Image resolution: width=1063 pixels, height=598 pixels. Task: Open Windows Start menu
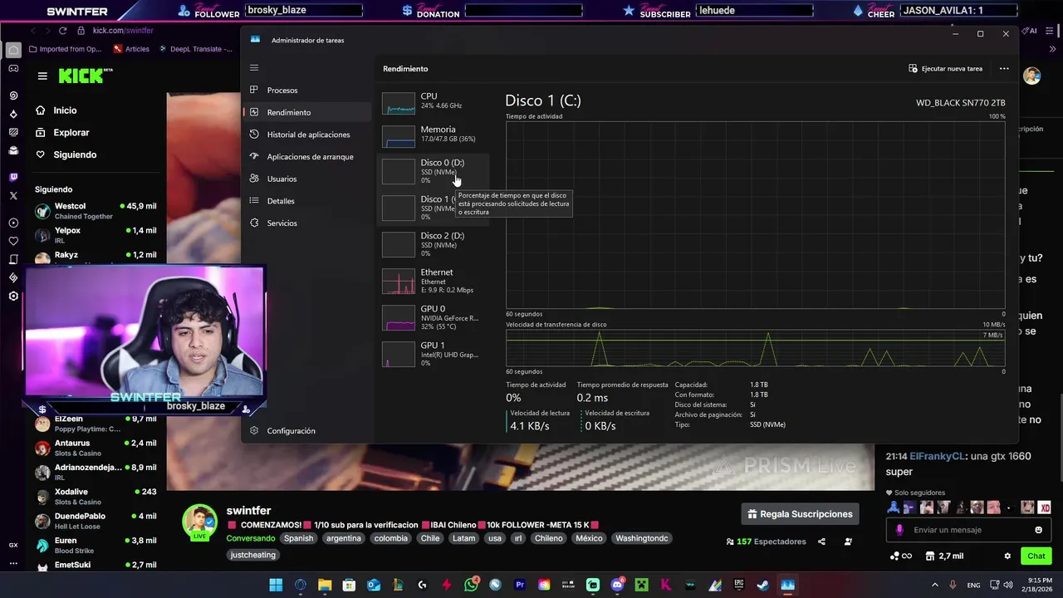[x=276, y=585]
